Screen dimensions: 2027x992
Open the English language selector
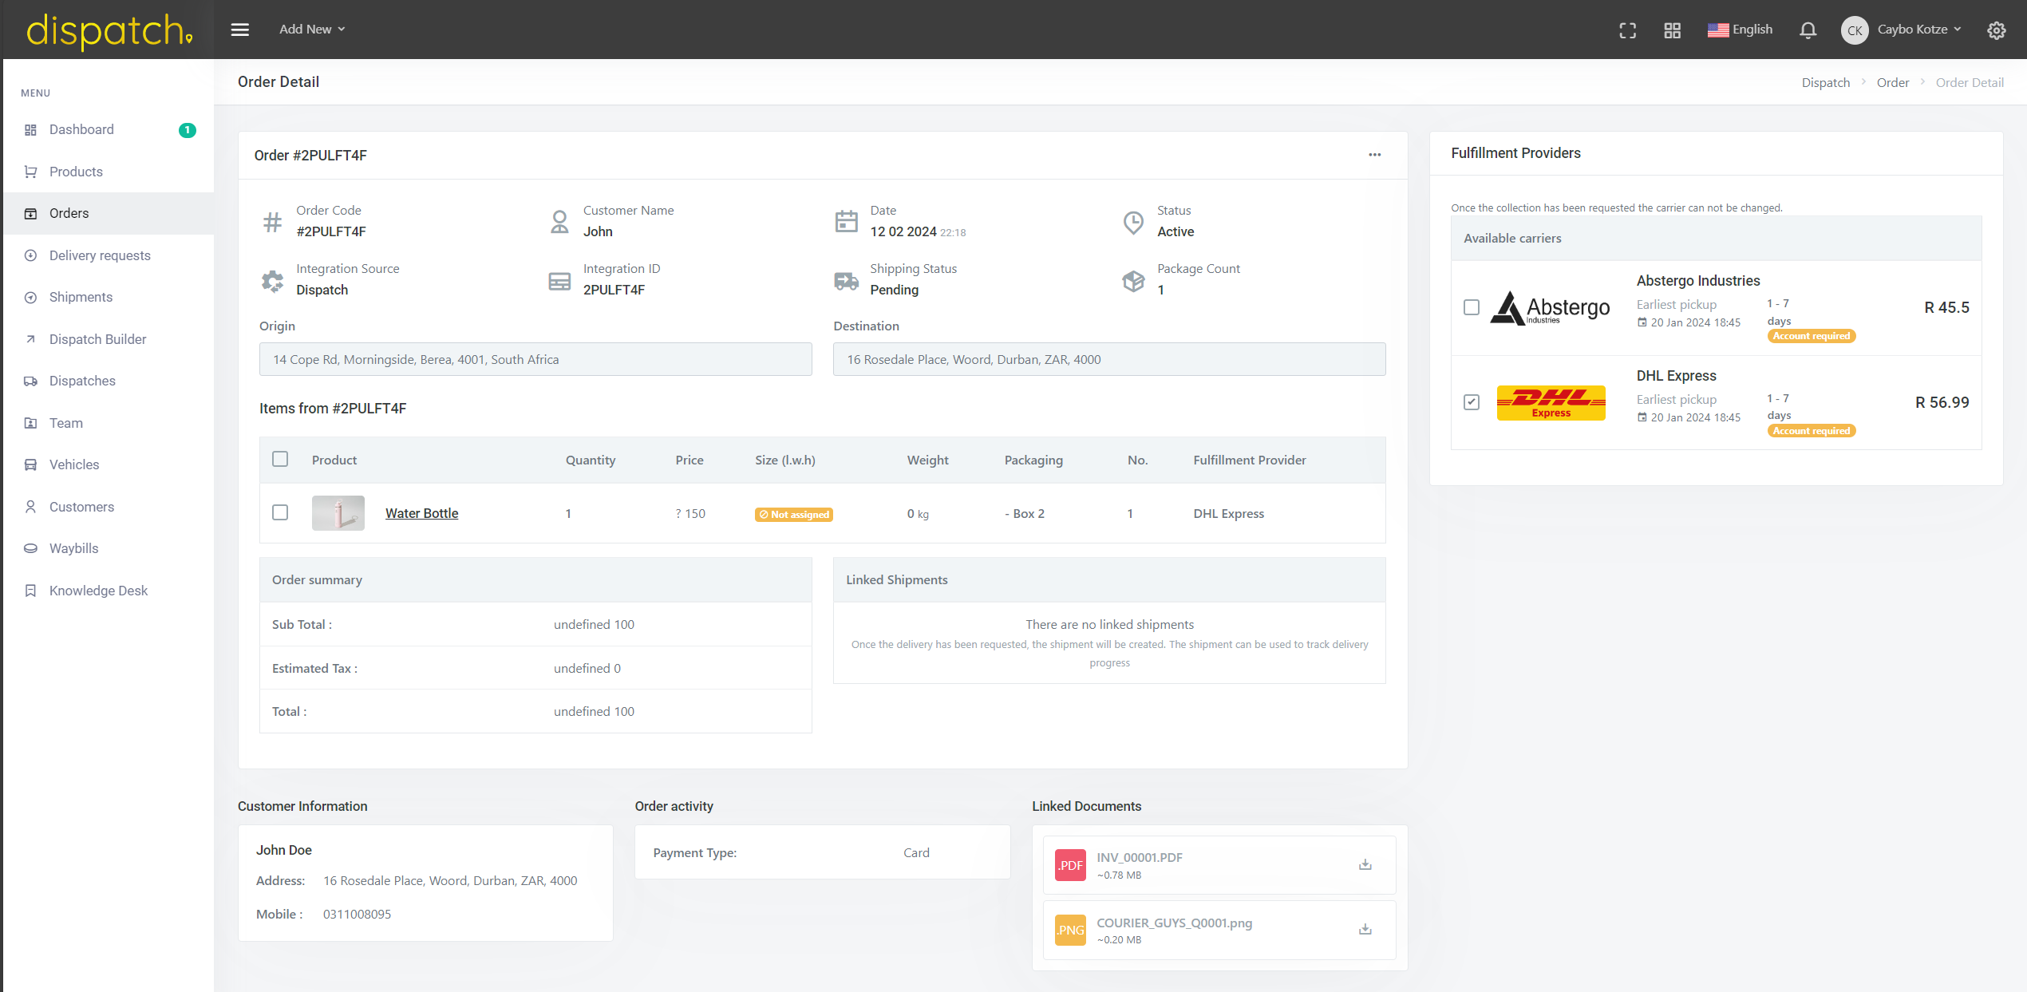(x=1741, y=30)
